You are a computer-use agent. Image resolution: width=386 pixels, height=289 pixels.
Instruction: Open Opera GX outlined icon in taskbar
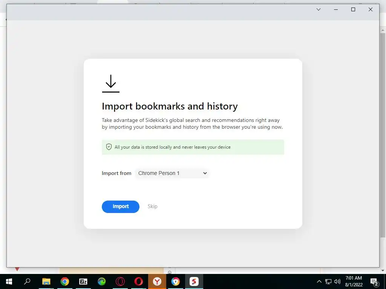point(120,281)
